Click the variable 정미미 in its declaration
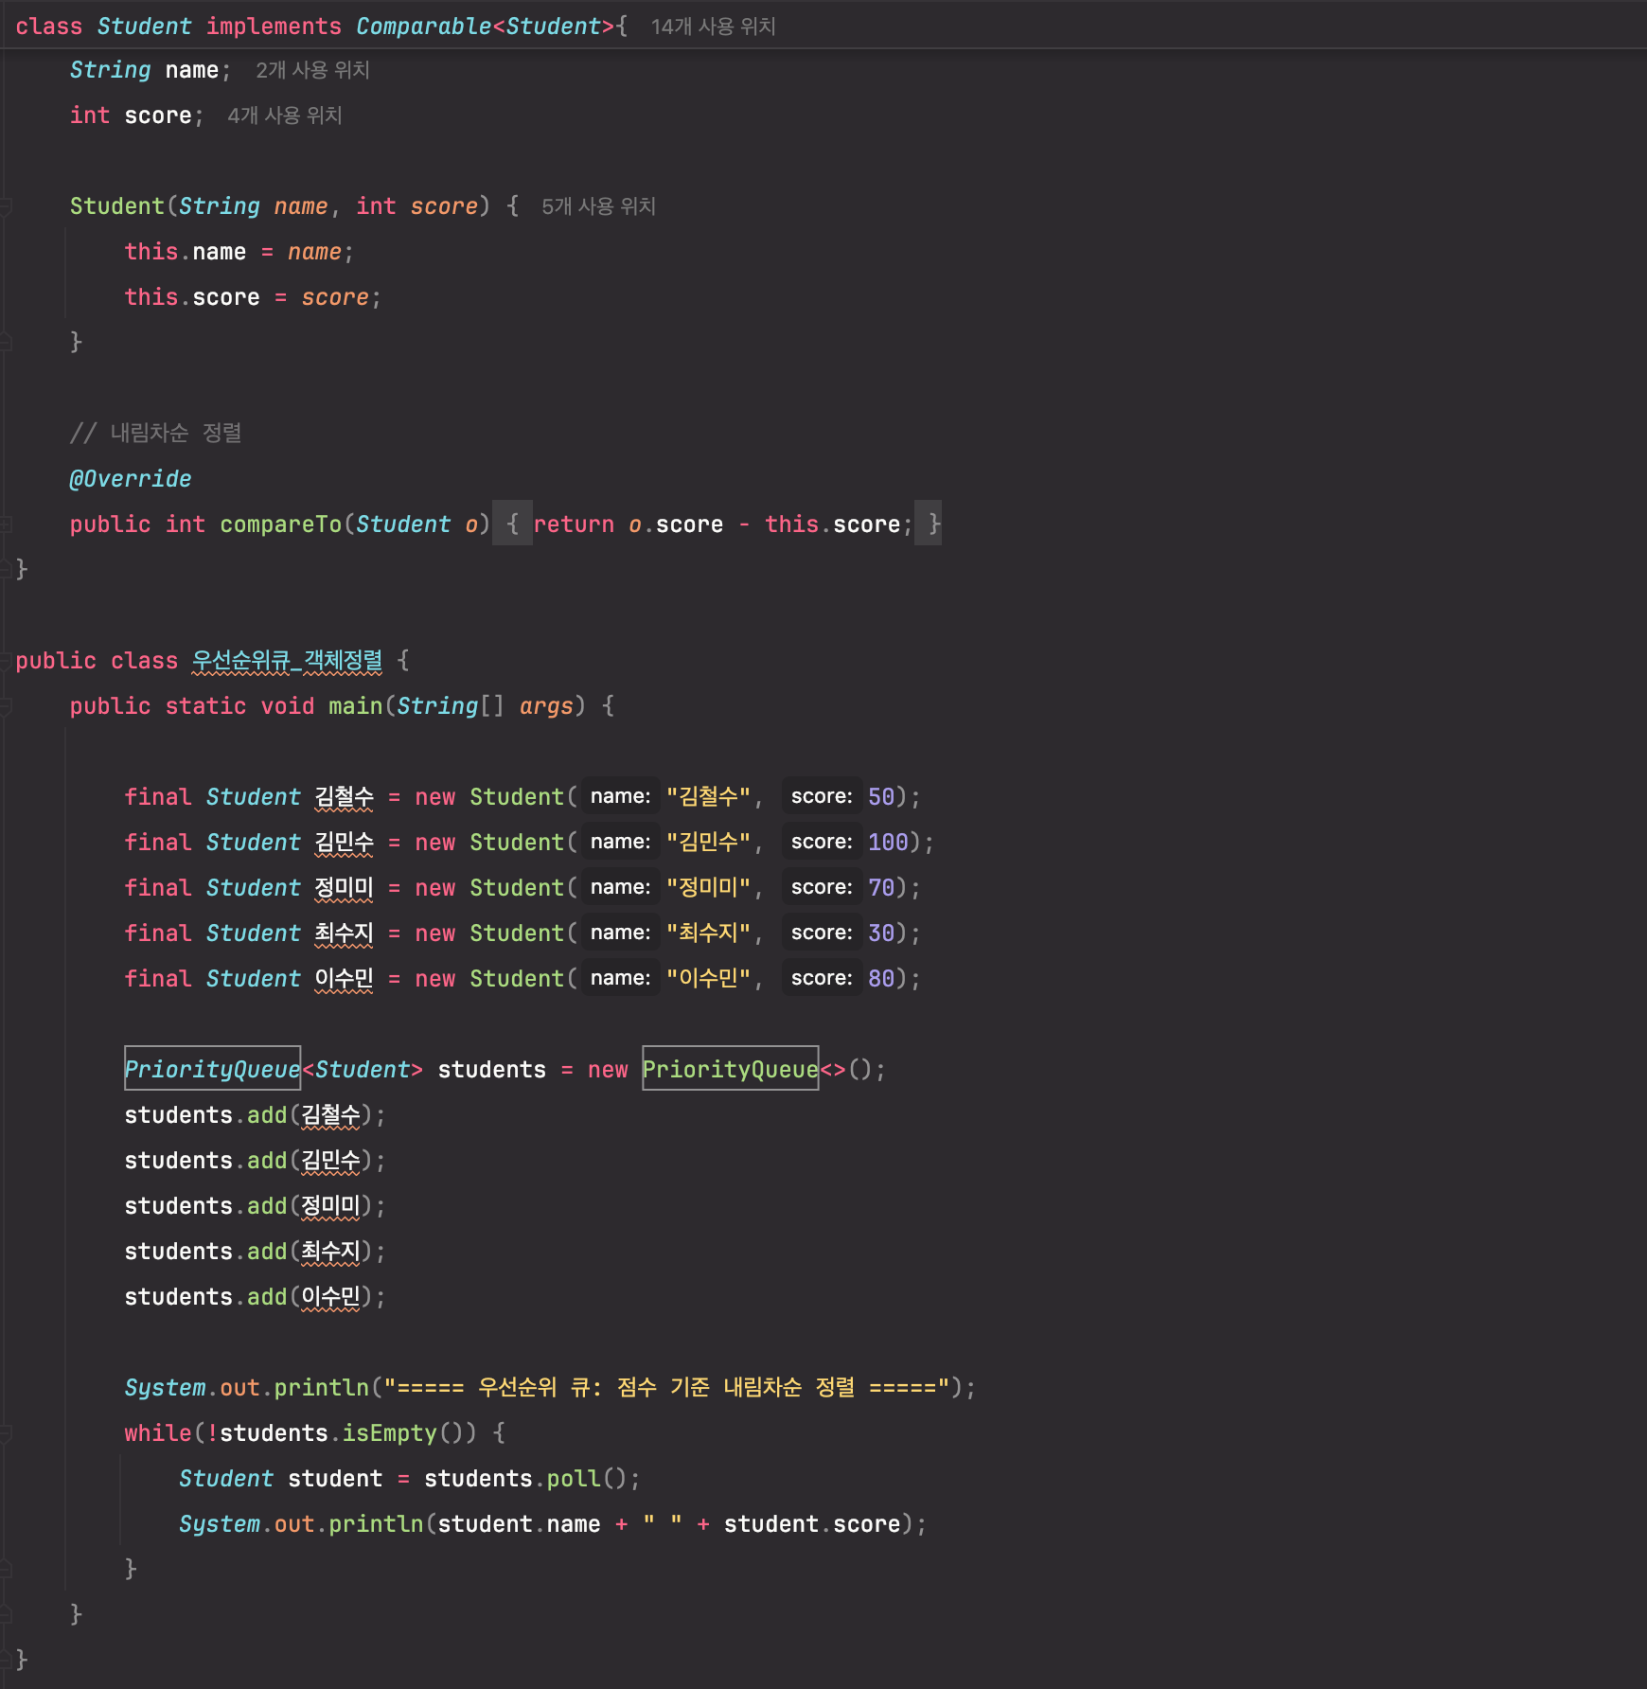1647x1689 pixels. point(344,888)
